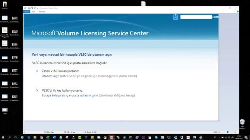Close the Paint window
This screenshot has height=140, width=250.
(x=236, y=8)
